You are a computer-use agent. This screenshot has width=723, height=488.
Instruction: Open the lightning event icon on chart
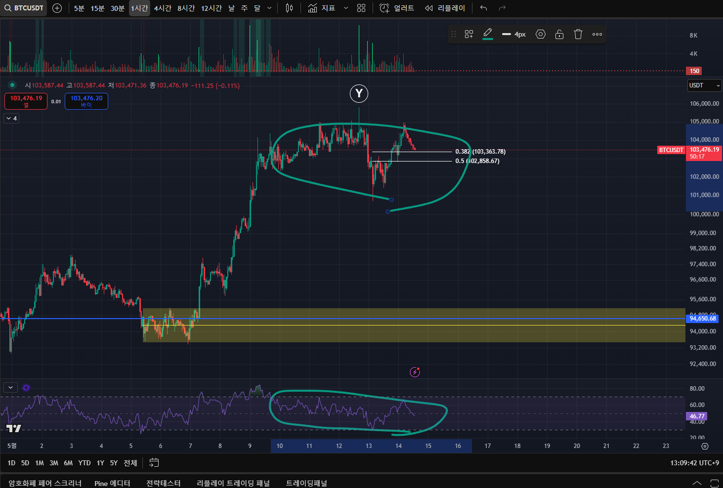[x=415, y=372]
